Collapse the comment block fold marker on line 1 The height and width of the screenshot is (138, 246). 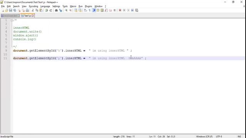(x=12, y=20)
